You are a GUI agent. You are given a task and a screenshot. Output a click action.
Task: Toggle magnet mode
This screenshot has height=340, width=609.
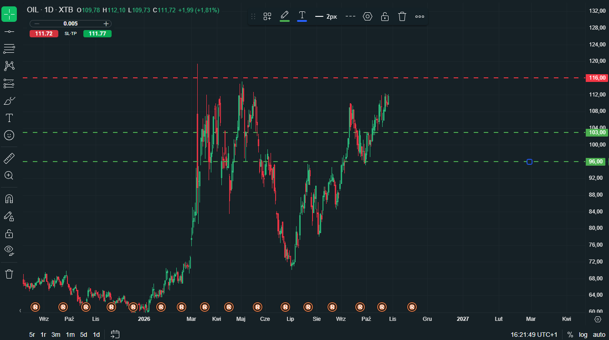pyautogui.click(x=9, y=199)
